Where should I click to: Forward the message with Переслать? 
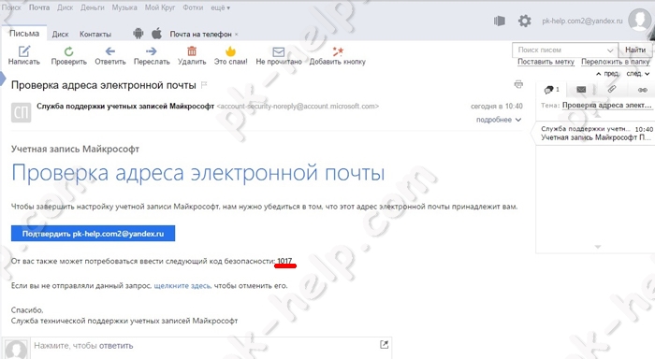pyautogui.click(x=152, y=55)
